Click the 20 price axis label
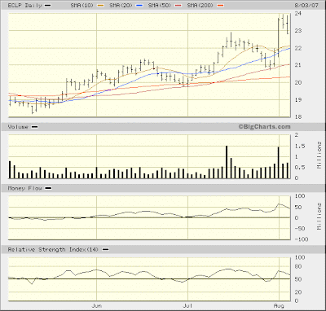This screenshot has height=311, width=326. point(298,82)
